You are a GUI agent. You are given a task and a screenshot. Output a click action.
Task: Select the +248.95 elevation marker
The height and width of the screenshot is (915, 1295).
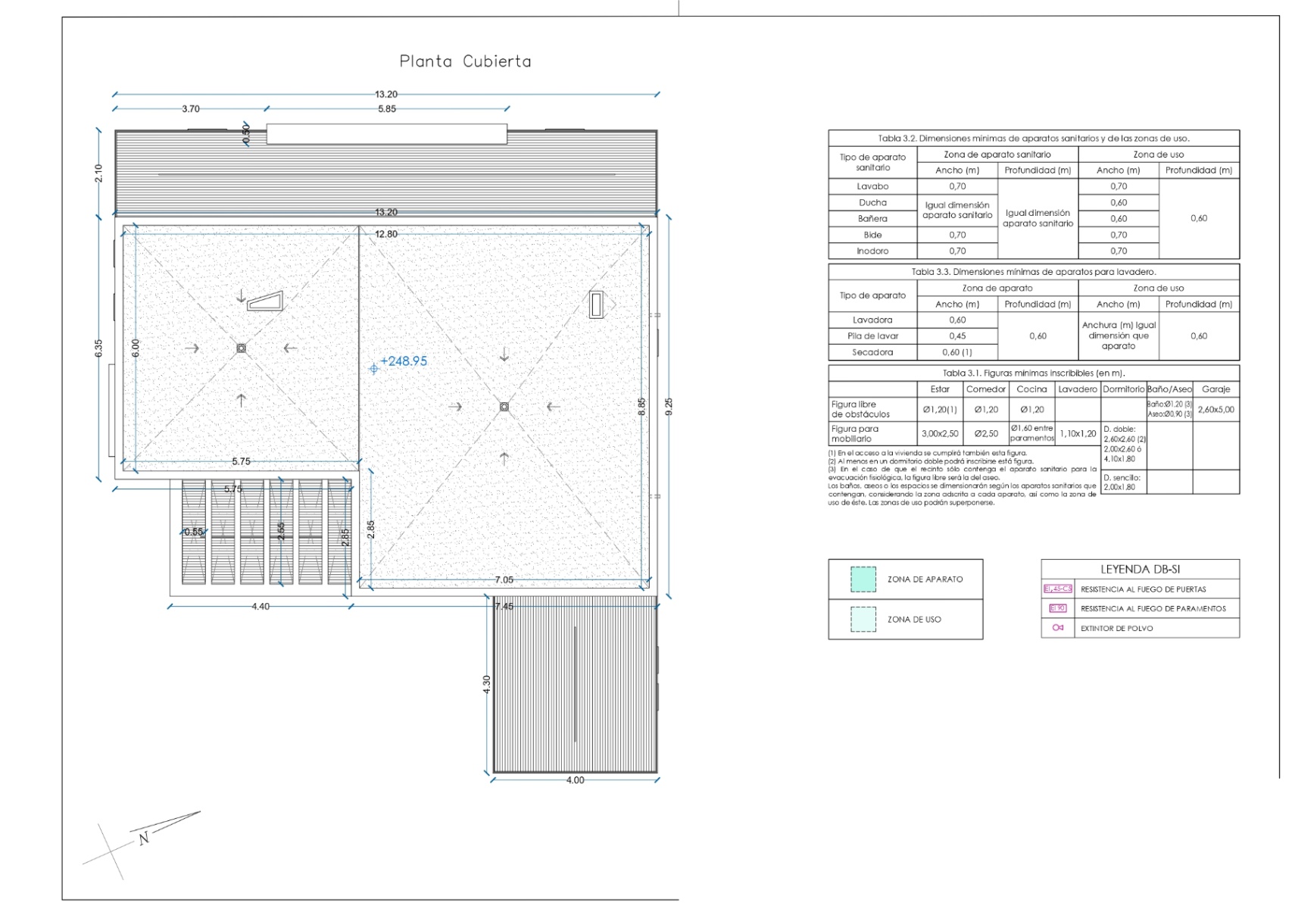pos(402,361)
